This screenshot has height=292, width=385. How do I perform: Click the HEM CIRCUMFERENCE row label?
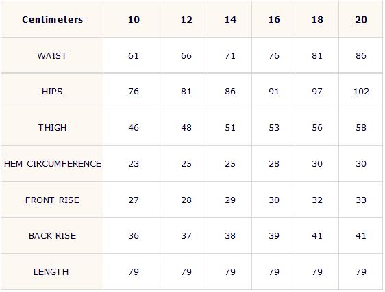(x=53, y=163)
